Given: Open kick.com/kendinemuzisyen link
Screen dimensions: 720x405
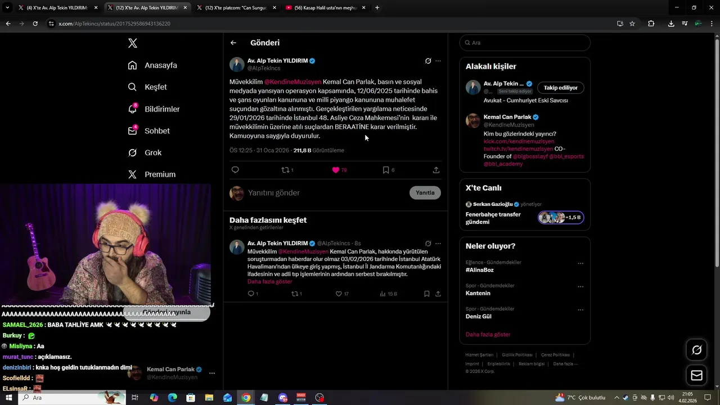Looking at the screenshot, I should (x=519, y=142).
